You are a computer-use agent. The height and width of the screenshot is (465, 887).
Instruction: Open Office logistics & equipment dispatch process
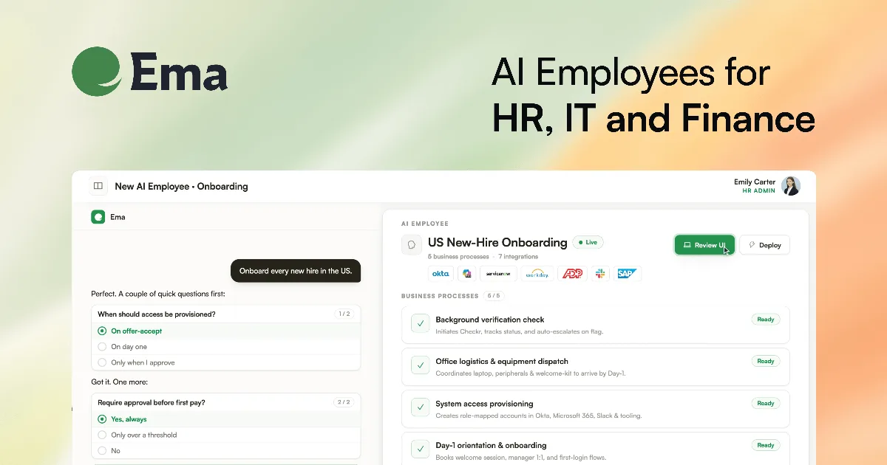pos(596,367)
